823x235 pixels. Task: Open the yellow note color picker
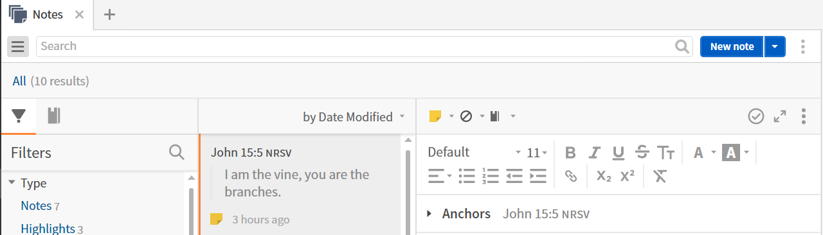pyautogui.click(x=441, y=116)
